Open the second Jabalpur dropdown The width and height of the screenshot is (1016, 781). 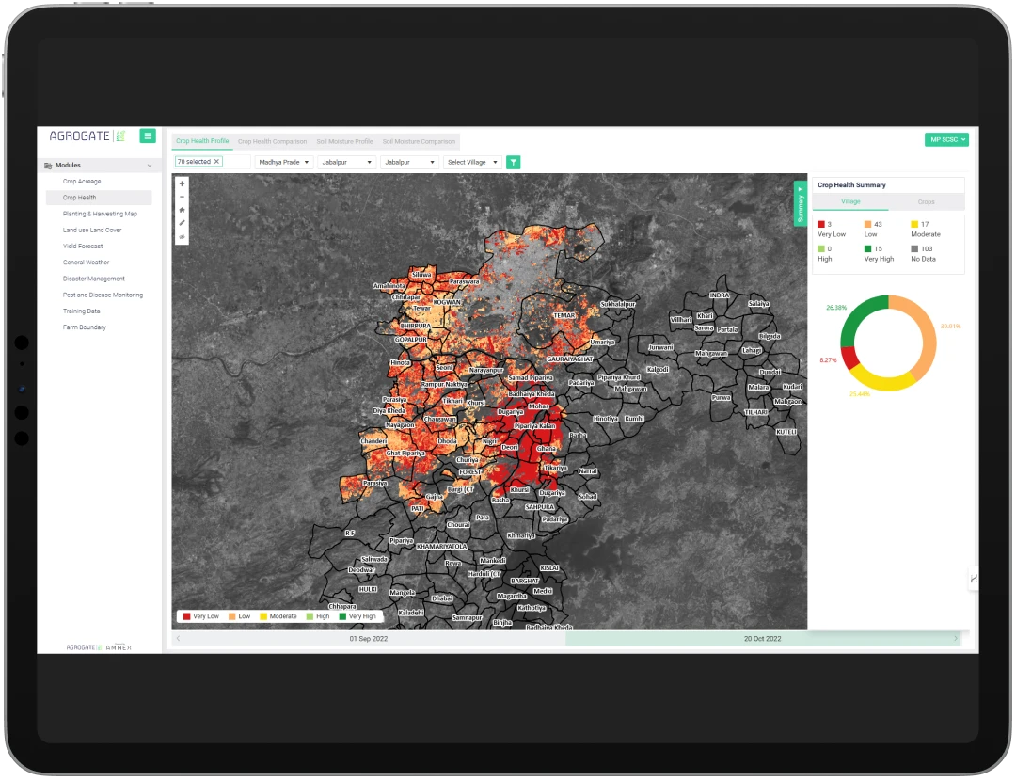[409, 162]
